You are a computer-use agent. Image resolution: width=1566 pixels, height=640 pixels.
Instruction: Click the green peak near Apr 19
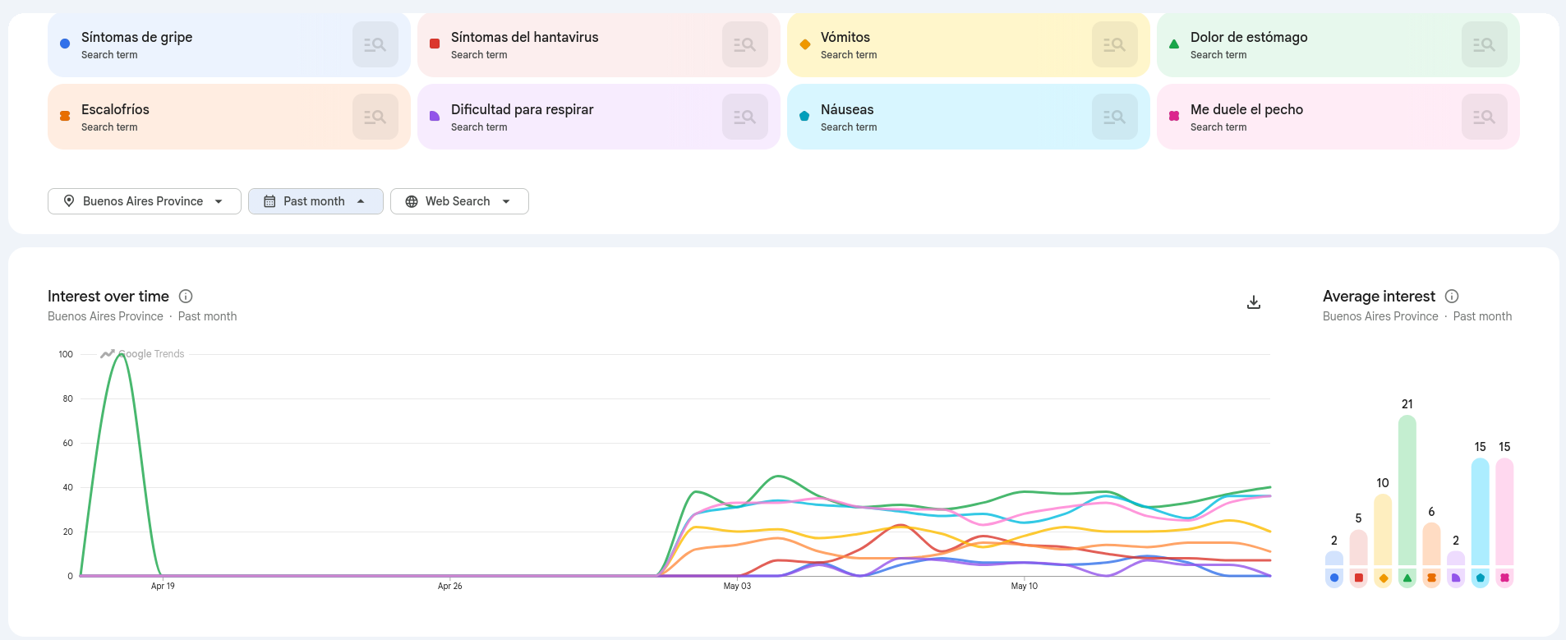121,355
